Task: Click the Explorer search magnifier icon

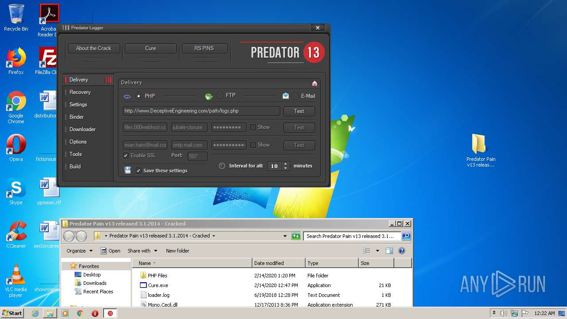Action: click(x=406, y=236)
